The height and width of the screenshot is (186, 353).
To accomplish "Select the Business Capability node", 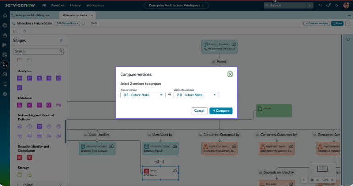I will pos(220,47).
